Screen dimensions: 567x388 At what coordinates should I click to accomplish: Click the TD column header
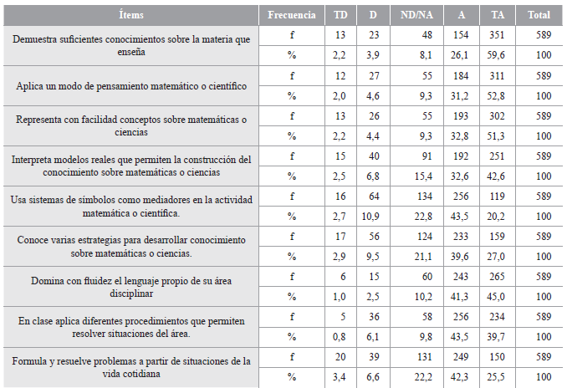[341, 14]
